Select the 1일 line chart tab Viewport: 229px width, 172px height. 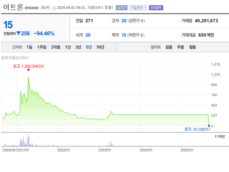coord(29,47)
